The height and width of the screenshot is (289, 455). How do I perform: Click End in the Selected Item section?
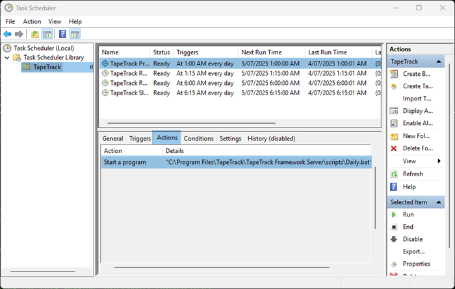click(408, 227)
